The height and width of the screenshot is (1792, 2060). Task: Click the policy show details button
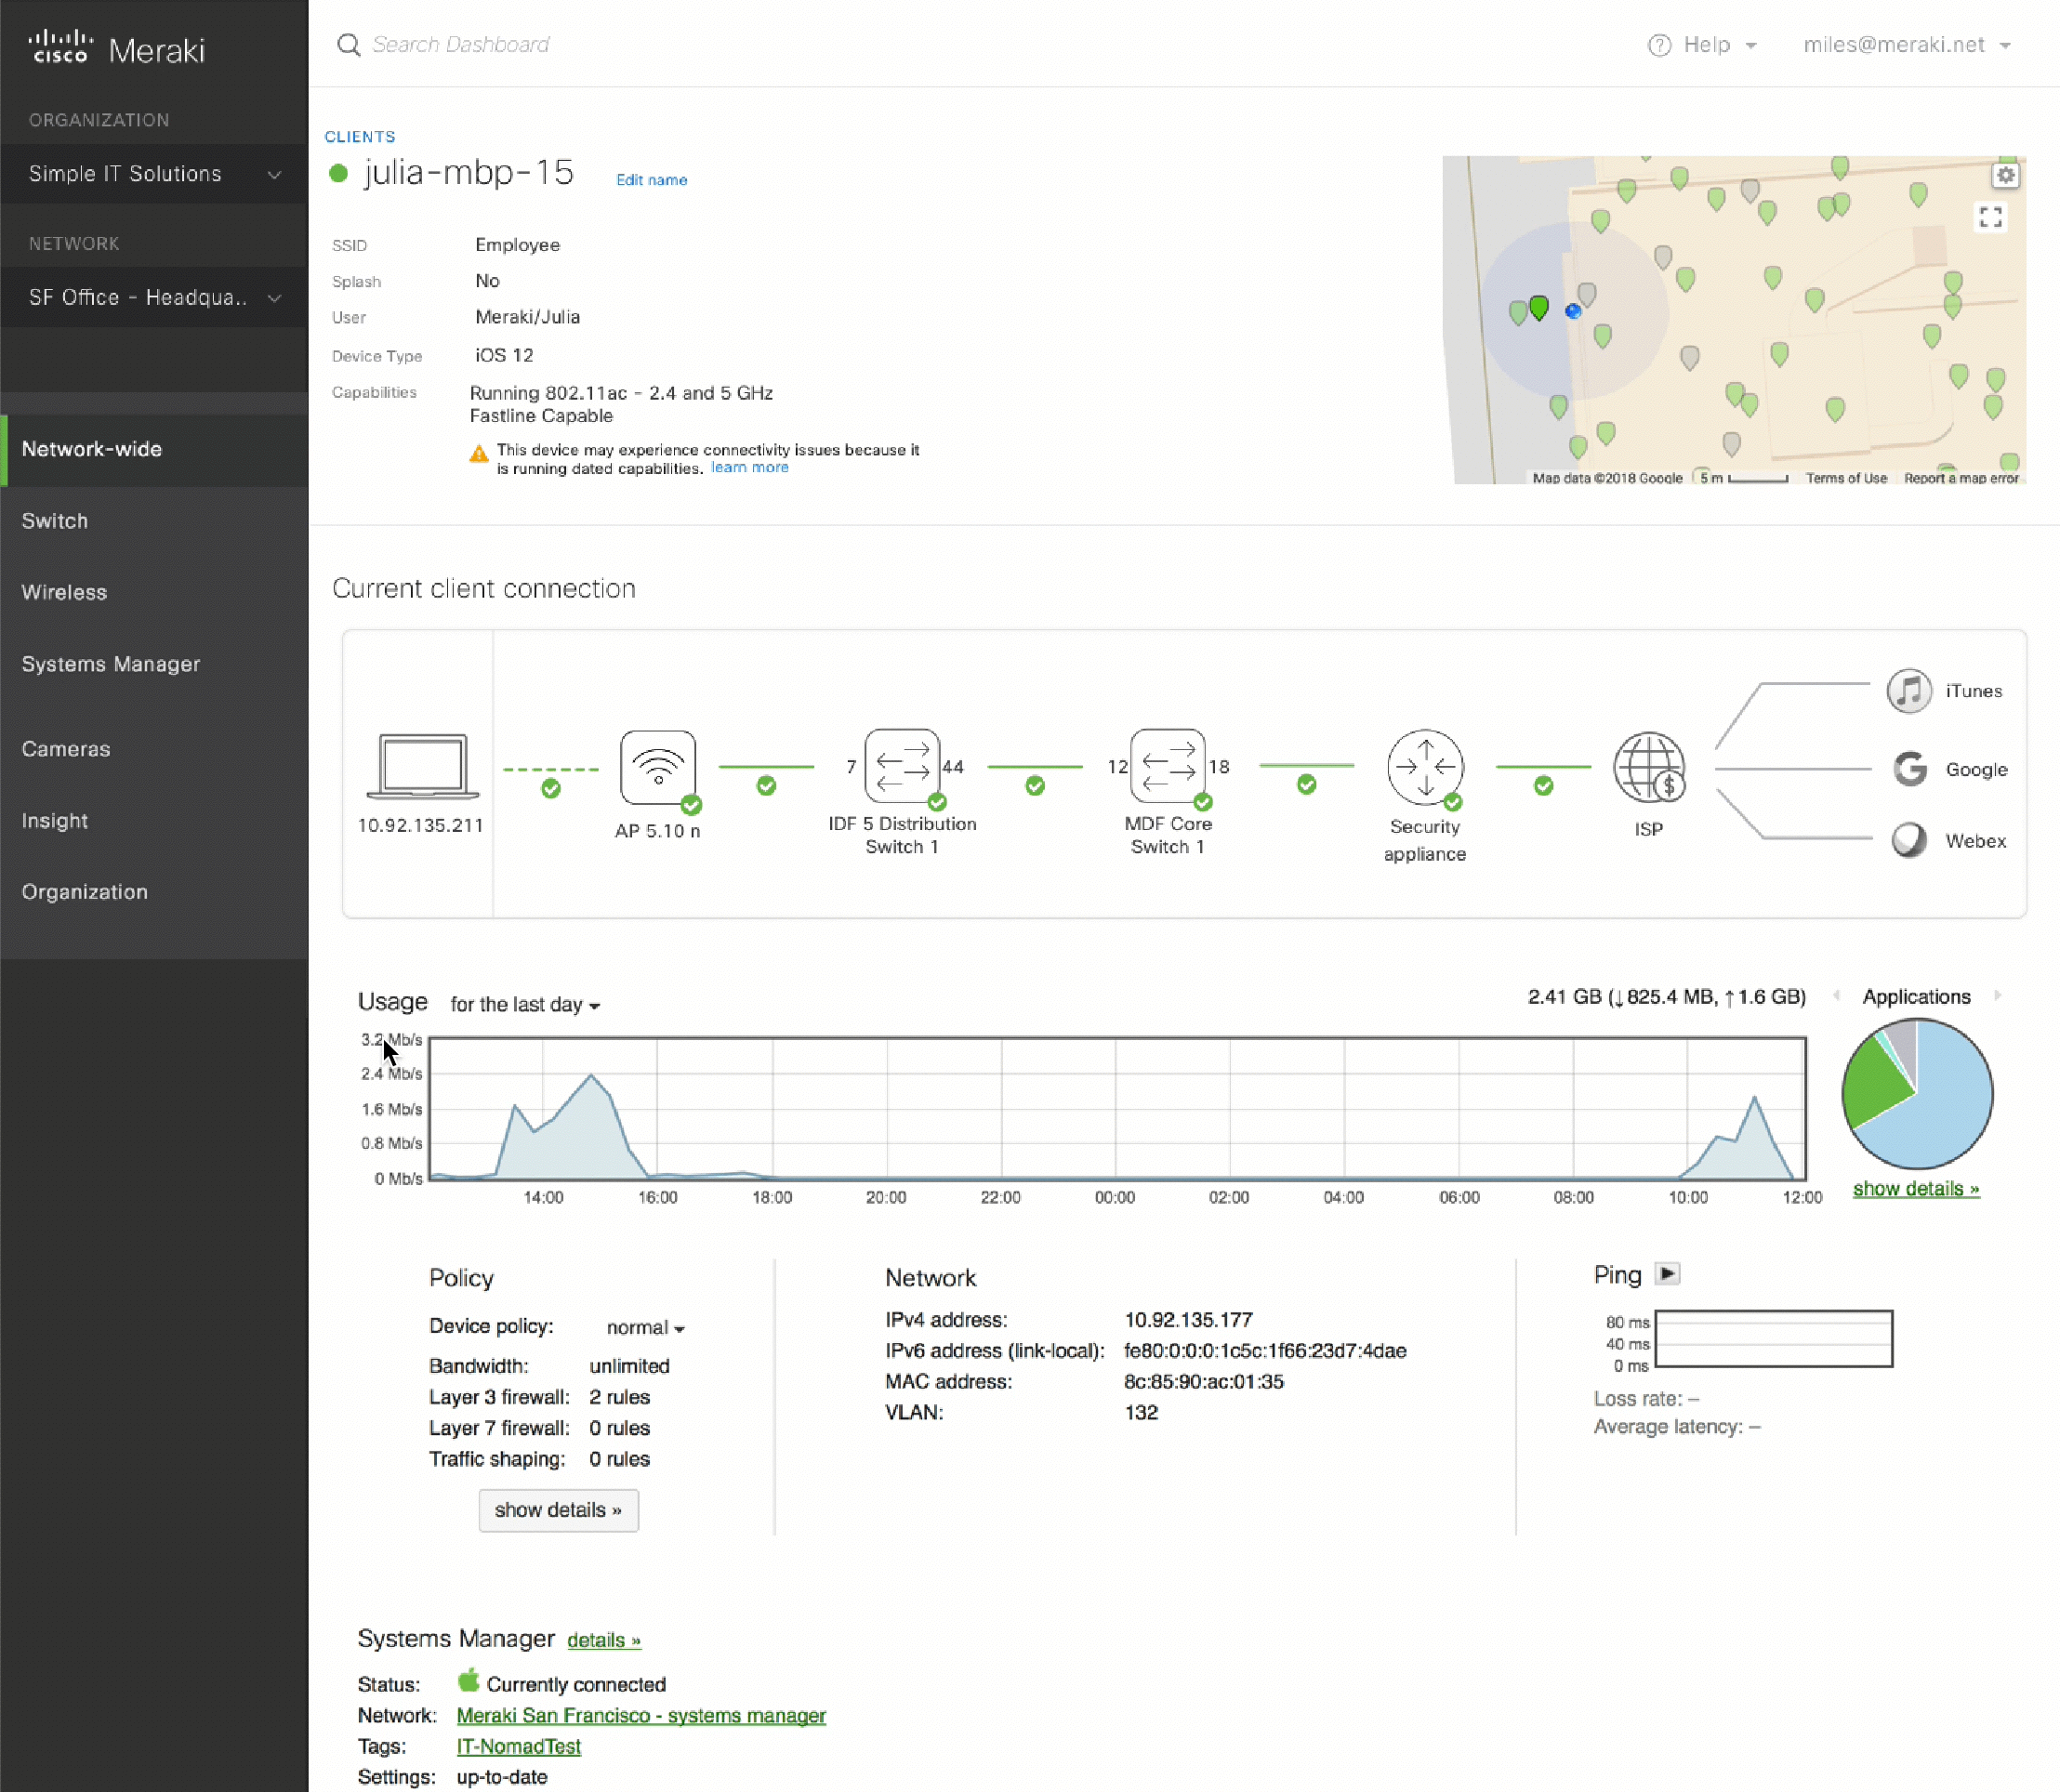click(x=558, y=1510)
